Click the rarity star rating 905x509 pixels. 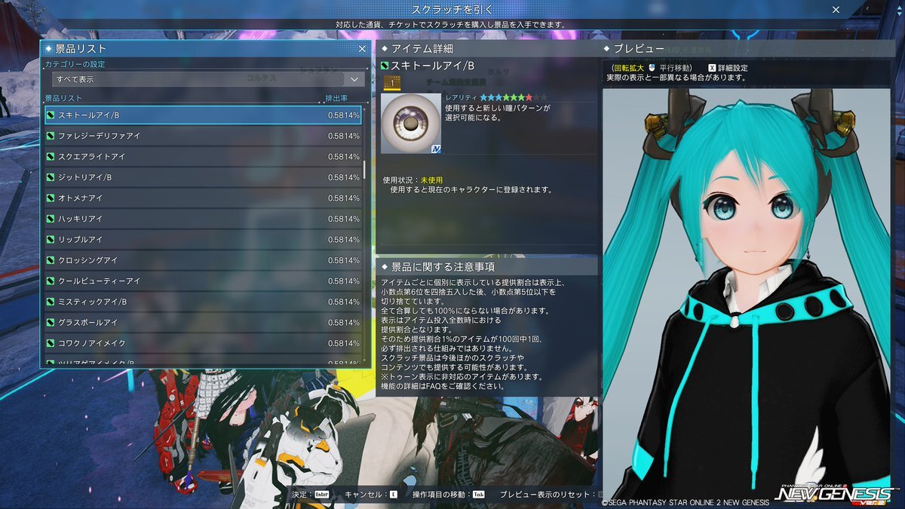[514, 97]
